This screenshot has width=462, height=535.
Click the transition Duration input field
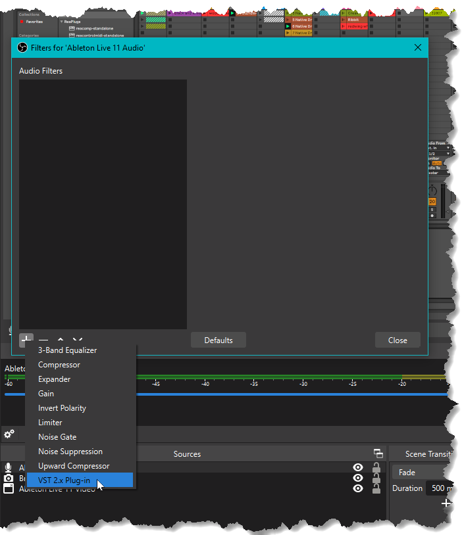point(441,488)
